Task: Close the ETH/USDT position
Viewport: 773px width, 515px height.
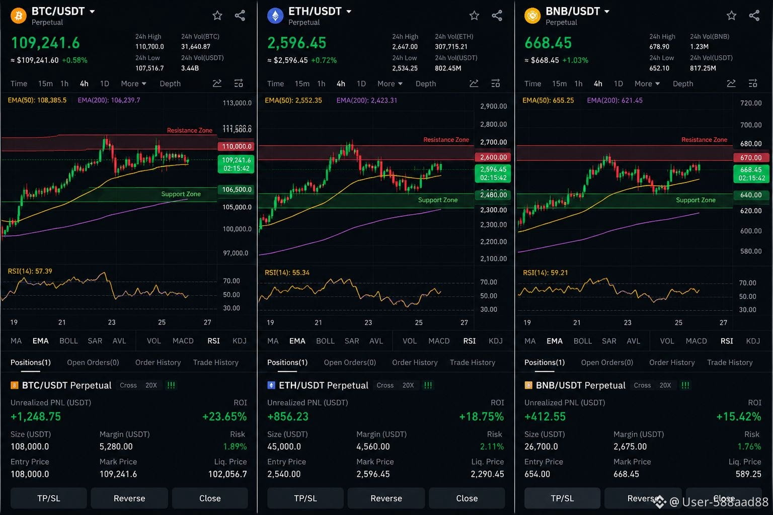Action: [467, 498]
